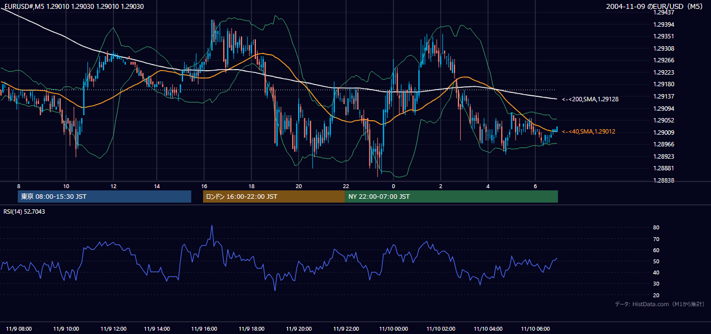Click the RSI 60 level label
Viewport: 711px width, 334px height.
(656, 250)
